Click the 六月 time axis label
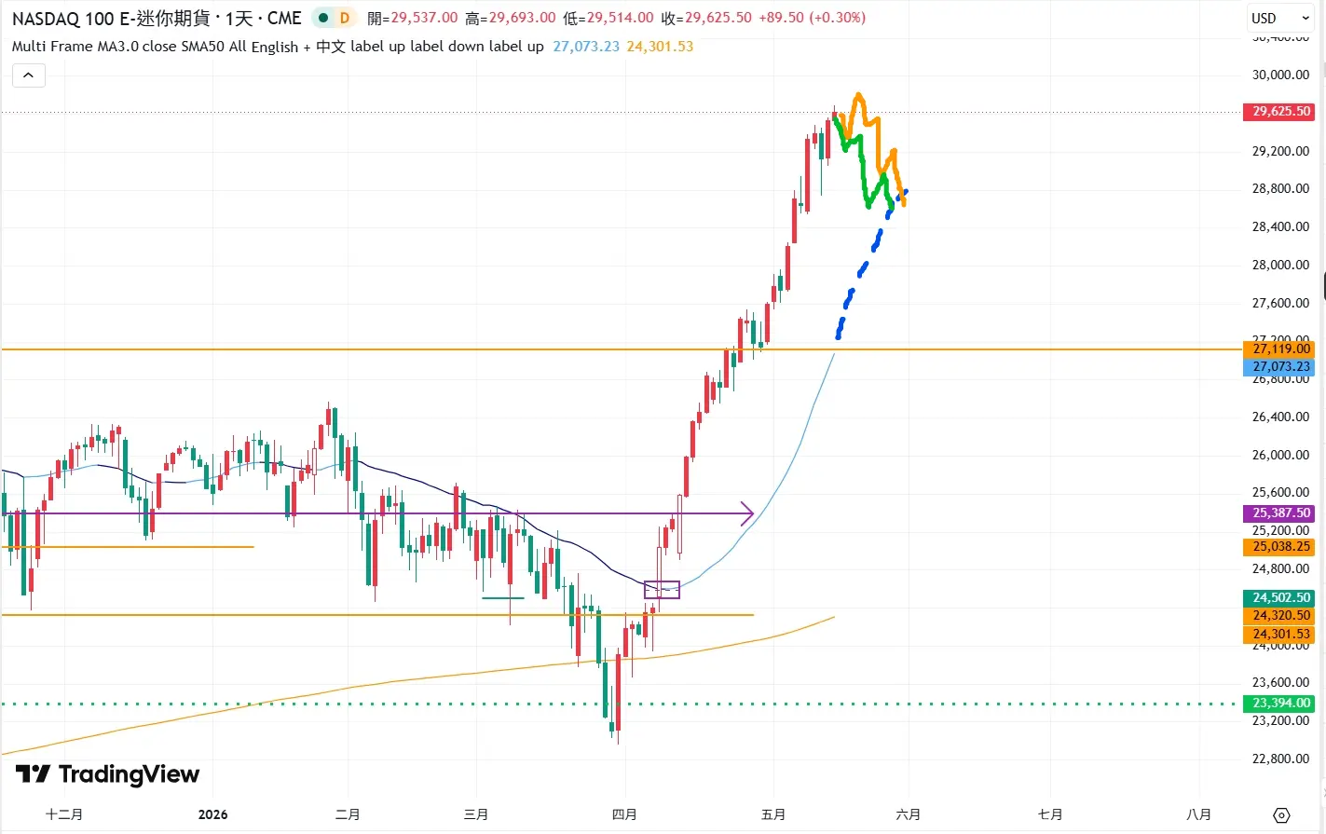1326x834 pixels. click(909, 814)
